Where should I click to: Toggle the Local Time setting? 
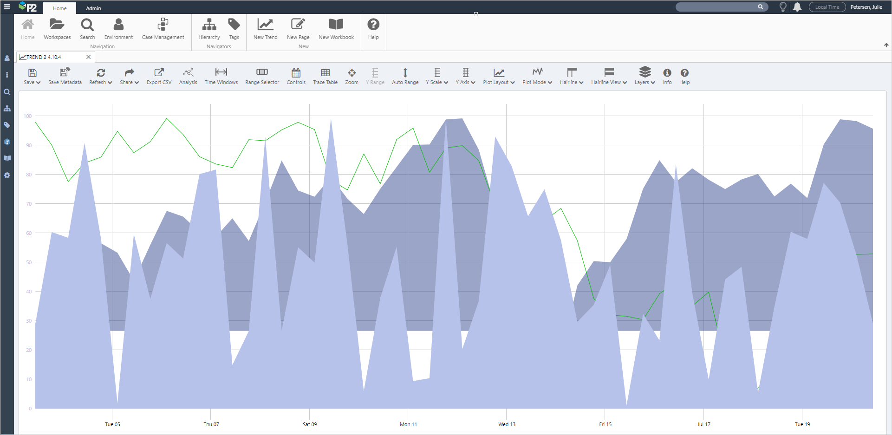tap(827, 7)
